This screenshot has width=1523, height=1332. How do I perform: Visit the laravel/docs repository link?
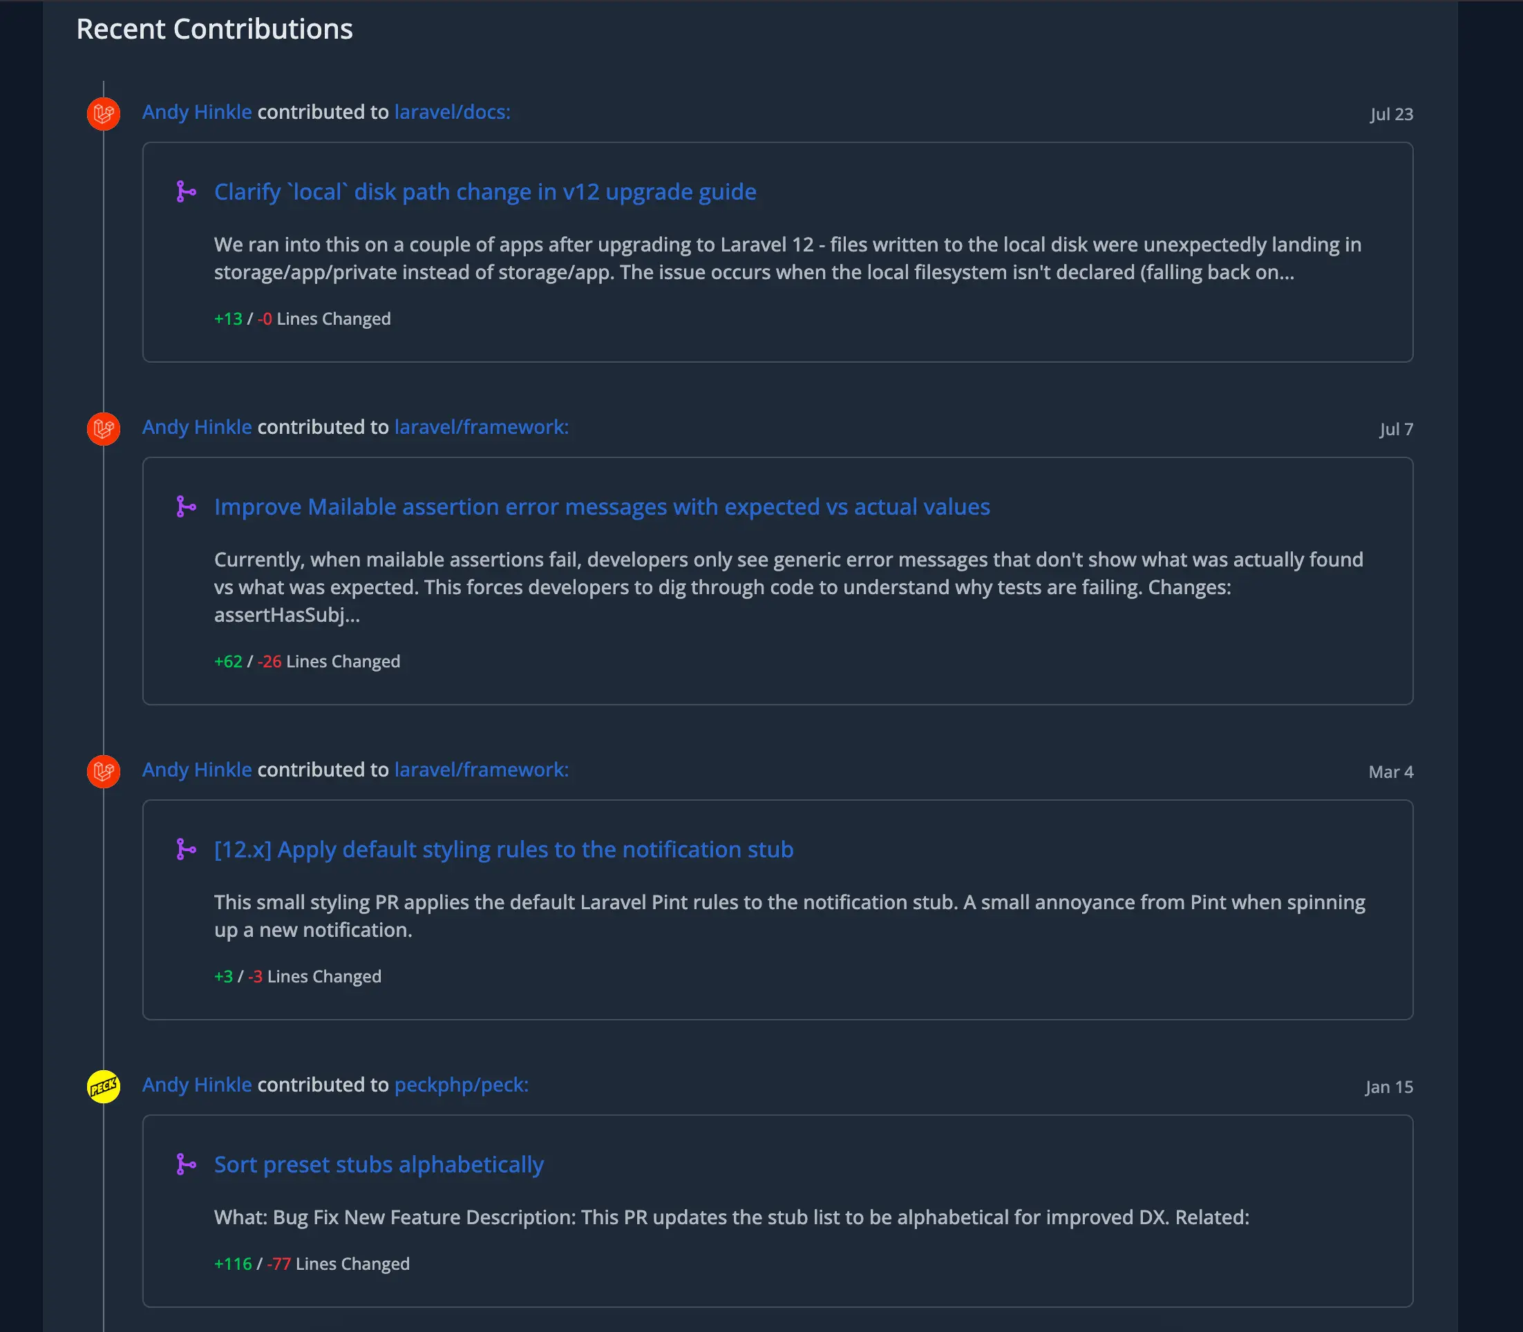click(x=450, y=112)
